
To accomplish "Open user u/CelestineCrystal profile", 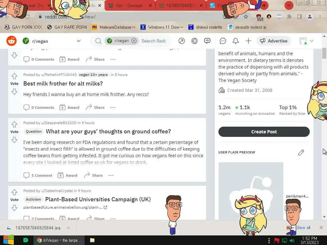I will point(57,191).
